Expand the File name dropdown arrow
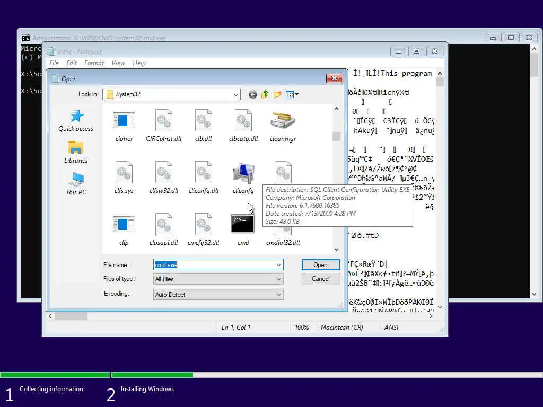 pyautogui.click(x=278, y=265)
